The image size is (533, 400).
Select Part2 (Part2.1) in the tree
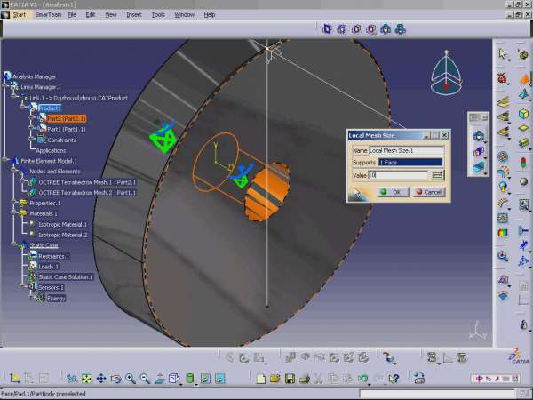pyautogui.click(x=67, y=118)
